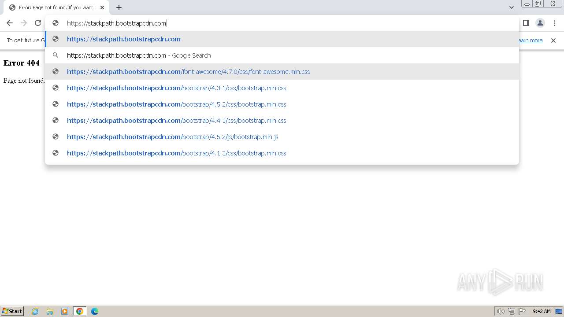Click globe icon beside bootstrap.min.js suggestion
Screen dimensions: 564x317
[56, 137]
